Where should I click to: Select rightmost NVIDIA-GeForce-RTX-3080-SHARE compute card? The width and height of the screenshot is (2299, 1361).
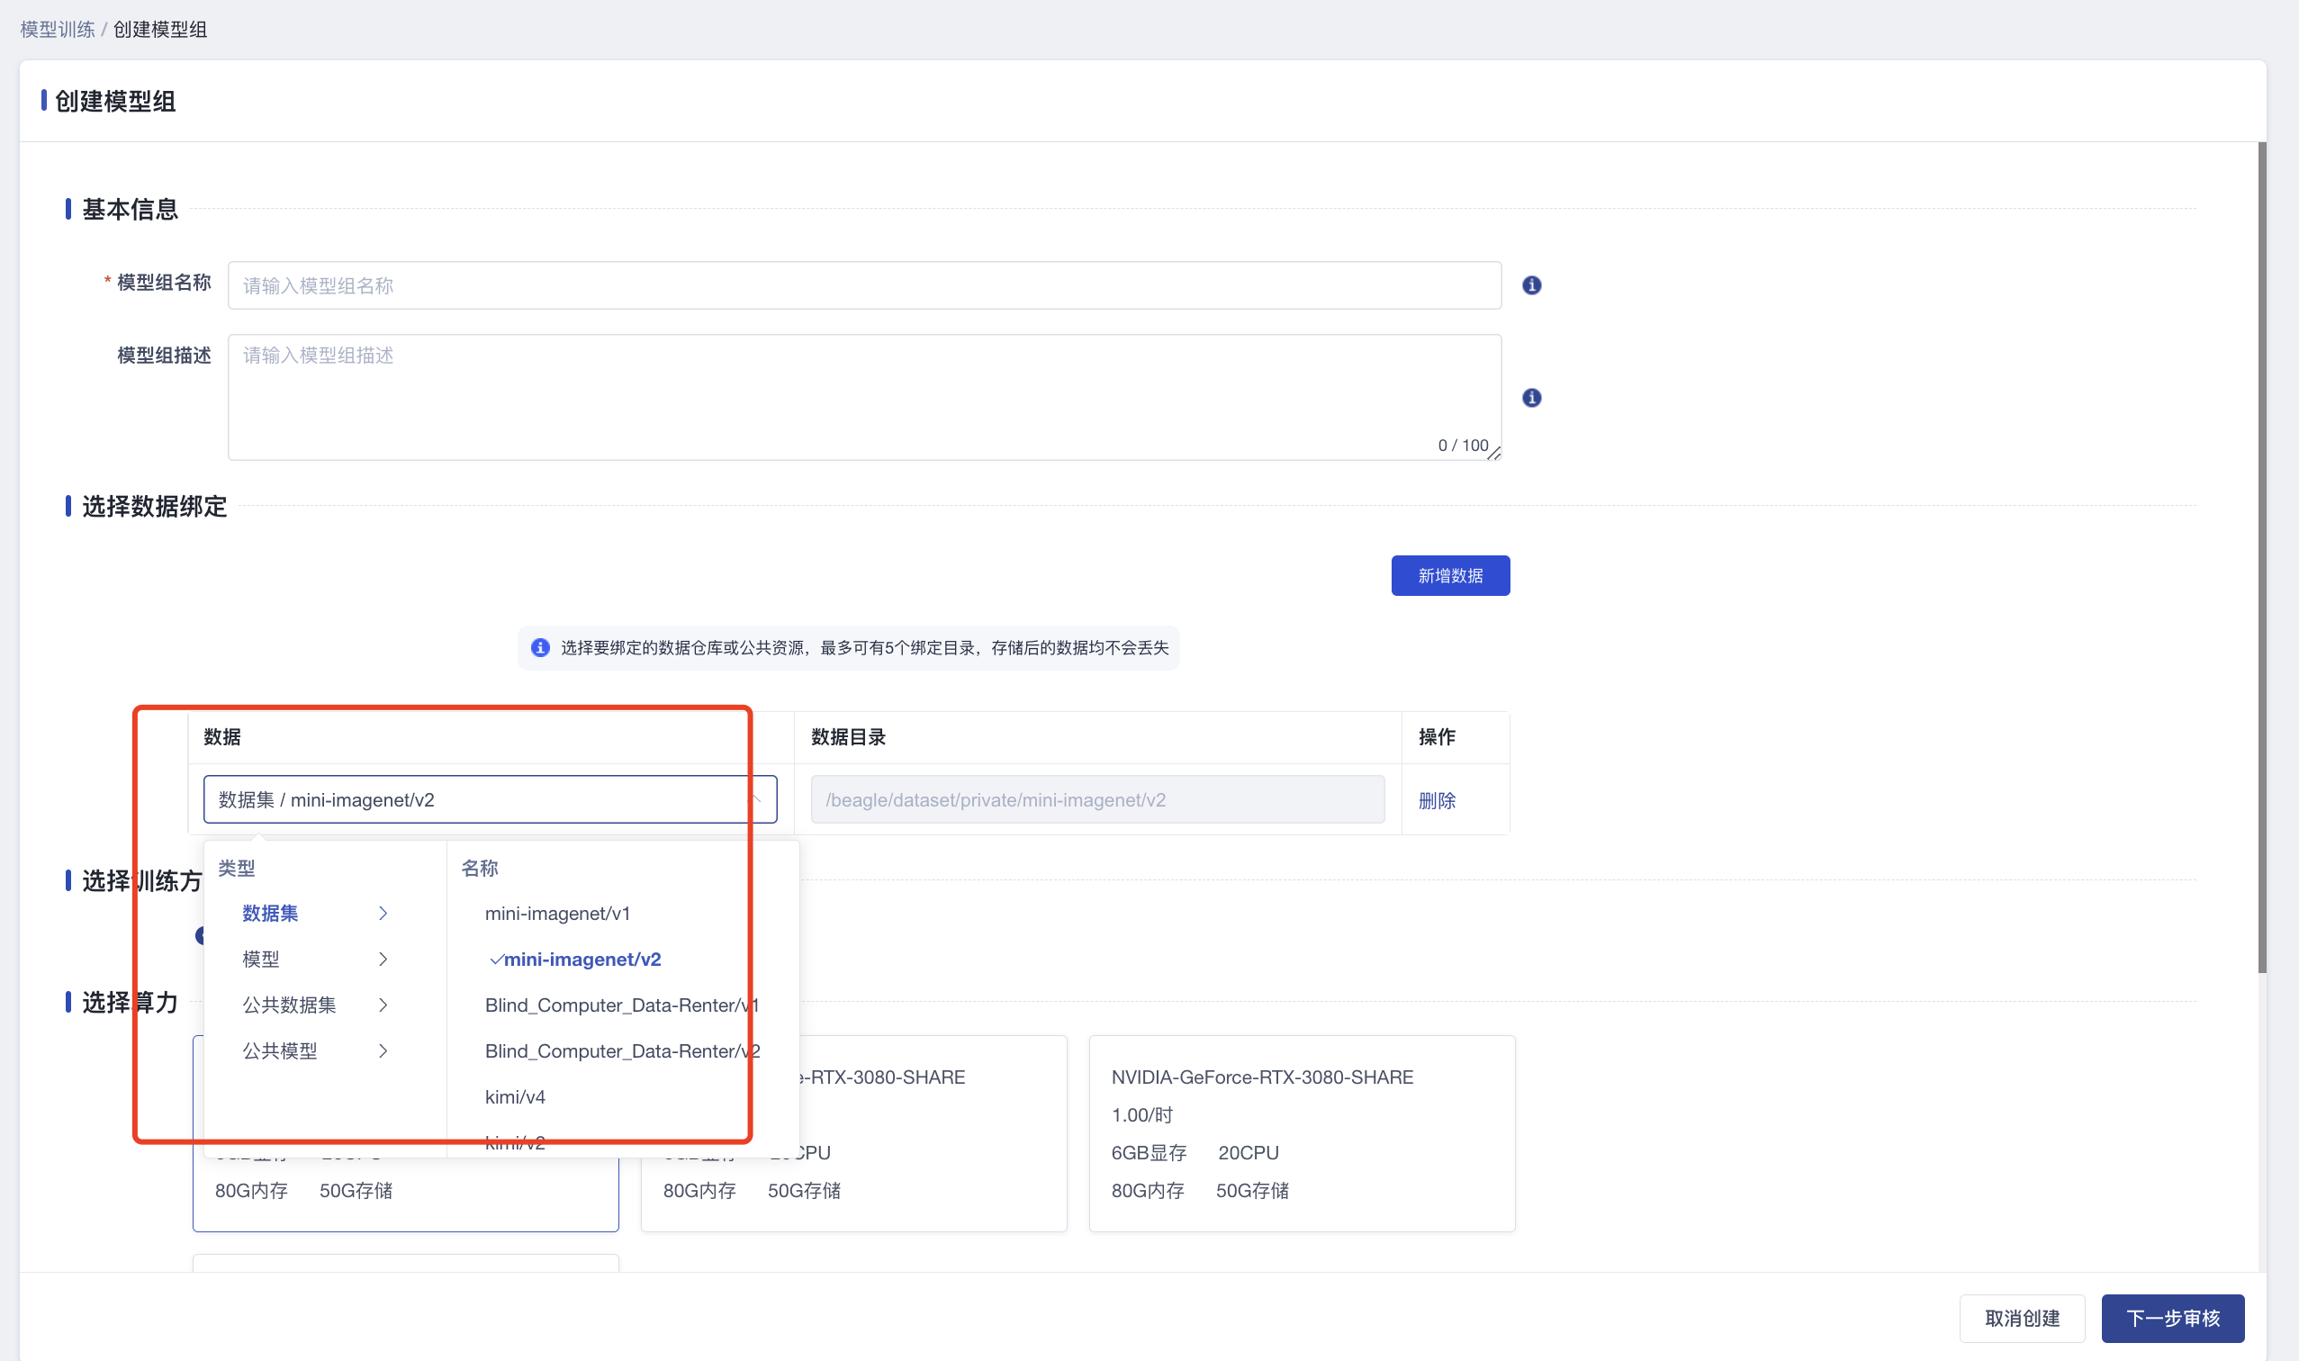[1301, 1132]
